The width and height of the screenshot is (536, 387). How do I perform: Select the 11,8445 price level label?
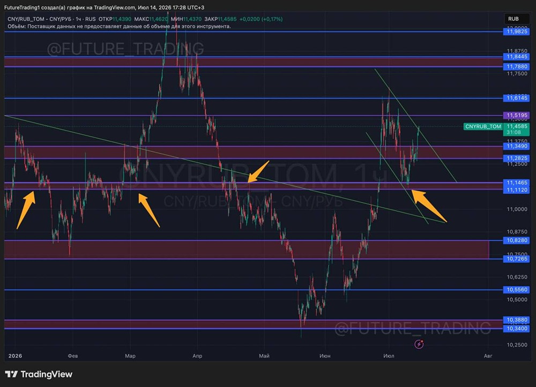[517, 57]
